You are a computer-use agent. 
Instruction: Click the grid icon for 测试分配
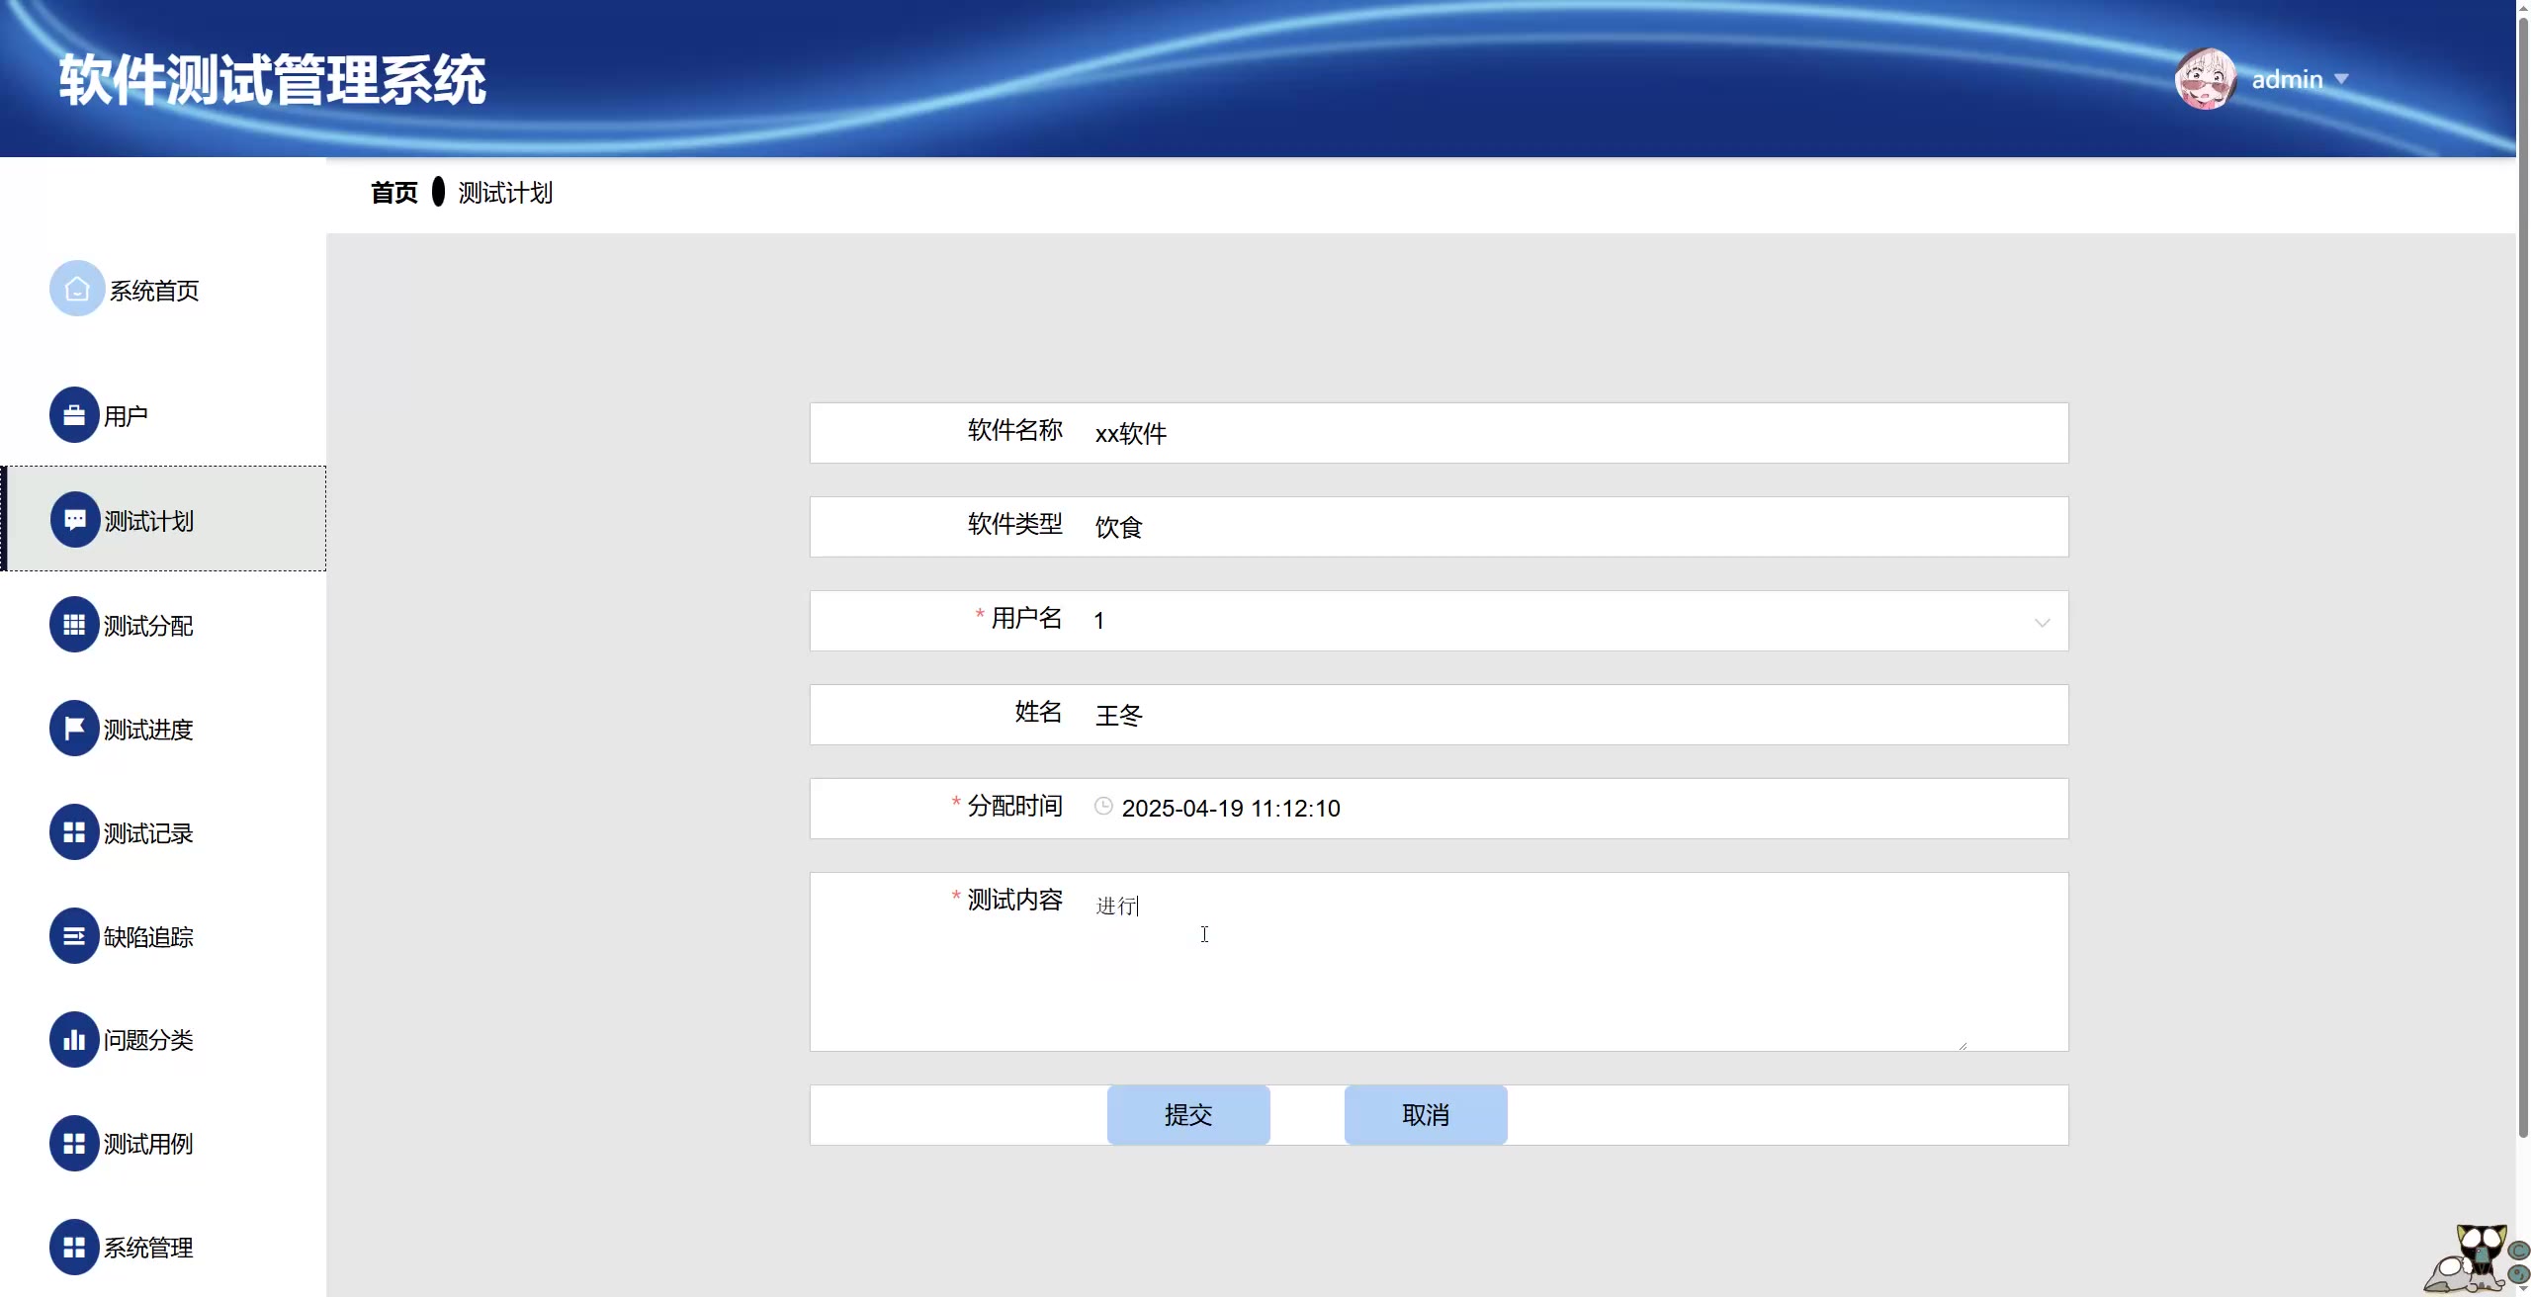click(x=74, y=625)
